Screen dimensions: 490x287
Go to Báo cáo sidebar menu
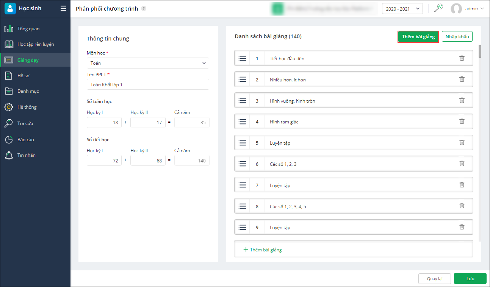pyautogui.click(x=25, y=140)
